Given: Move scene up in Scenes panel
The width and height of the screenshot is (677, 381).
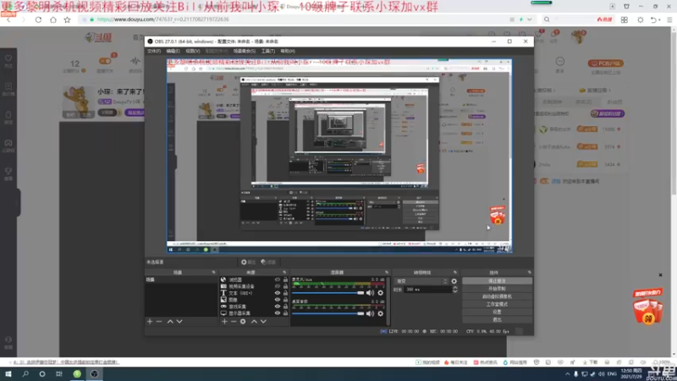Looking at the screenshot, I should click(x=170, y=322).
